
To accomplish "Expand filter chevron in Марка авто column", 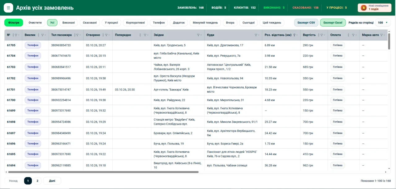I will 385,35.
